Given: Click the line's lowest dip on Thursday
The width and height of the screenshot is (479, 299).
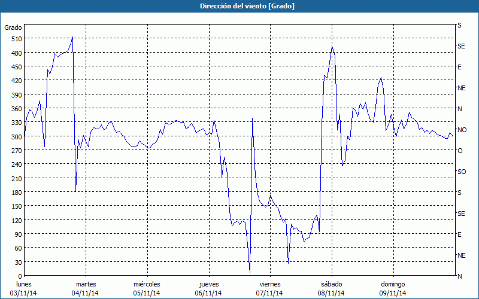Looking at the screenshot, I should pos(250,271).
